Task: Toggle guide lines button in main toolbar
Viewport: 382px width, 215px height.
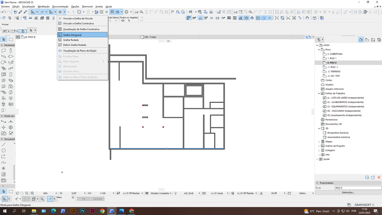Action: pyautogui.click(x=33, y=12)
